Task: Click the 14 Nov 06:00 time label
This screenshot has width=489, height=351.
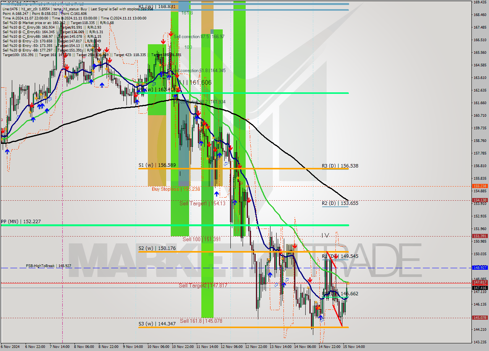Action: 305,347
